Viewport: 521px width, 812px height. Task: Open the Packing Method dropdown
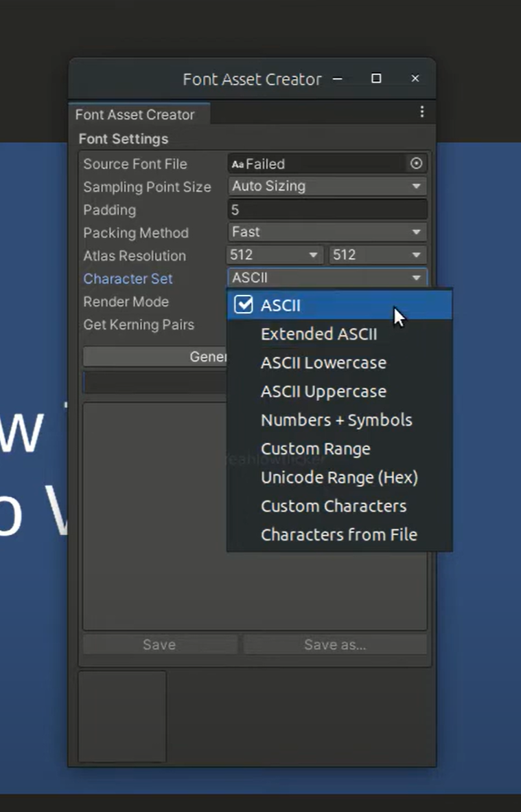327,232
